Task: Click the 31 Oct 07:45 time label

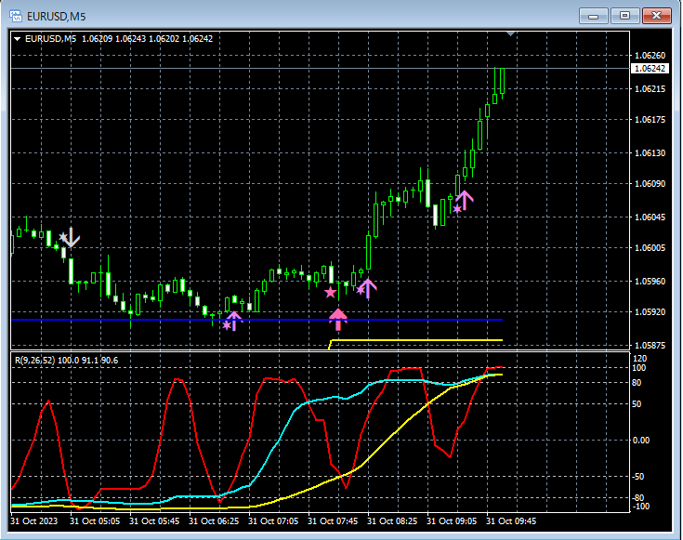Action: click(333, 521)
